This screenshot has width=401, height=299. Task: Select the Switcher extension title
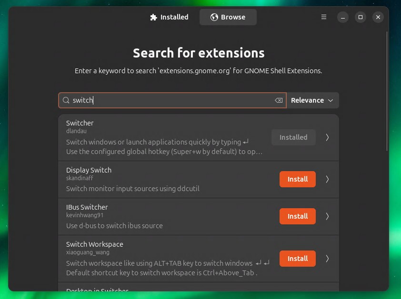[80, 123]
